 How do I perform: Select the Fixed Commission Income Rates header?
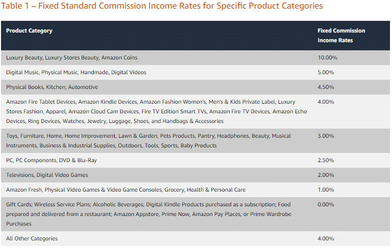(341, 36)
